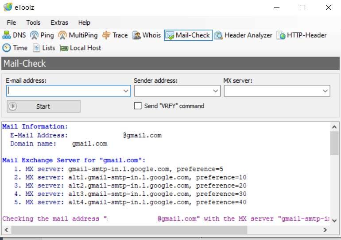Click the Start button
Image resolution: width=341 pixels, height=240 pixels.
pyautogui.click(x=43, y=107)
